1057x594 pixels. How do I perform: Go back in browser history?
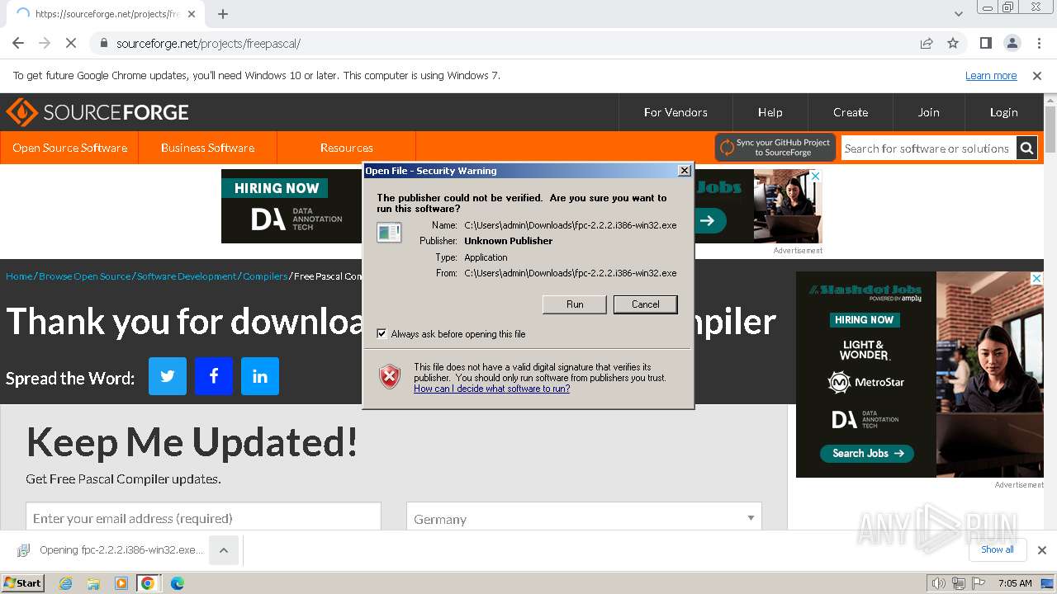point(18,43)
